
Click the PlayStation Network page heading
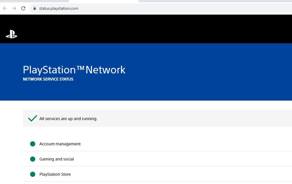(x=74, y=69)
